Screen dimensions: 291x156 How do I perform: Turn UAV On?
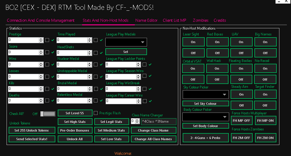(x=241, y=42)
